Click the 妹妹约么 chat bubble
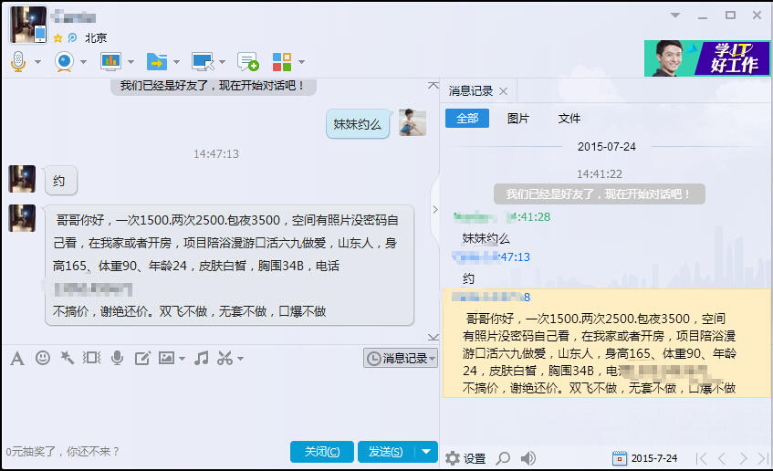 (x=358, y=124)
